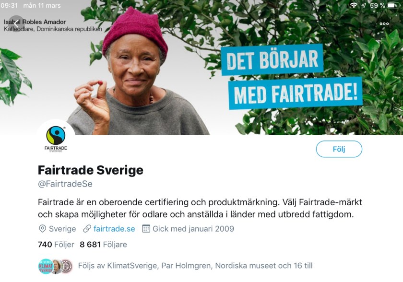Tap the link chain icon
Image resolution: width=403 pixels, height=282 pixels.
click(x=87, y=229)
